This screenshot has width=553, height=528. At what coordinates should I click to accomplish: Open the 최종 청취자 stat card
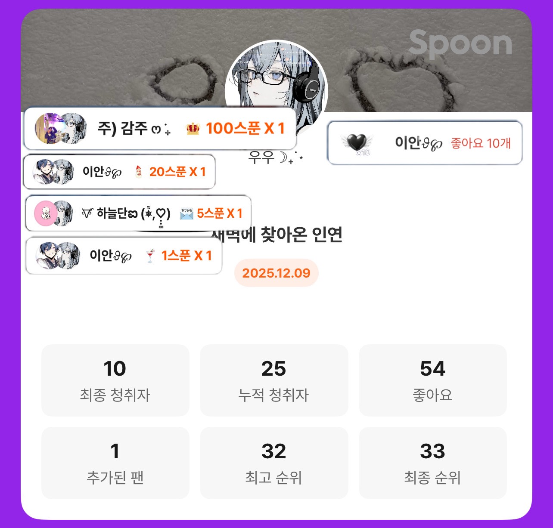click(115, 380)
